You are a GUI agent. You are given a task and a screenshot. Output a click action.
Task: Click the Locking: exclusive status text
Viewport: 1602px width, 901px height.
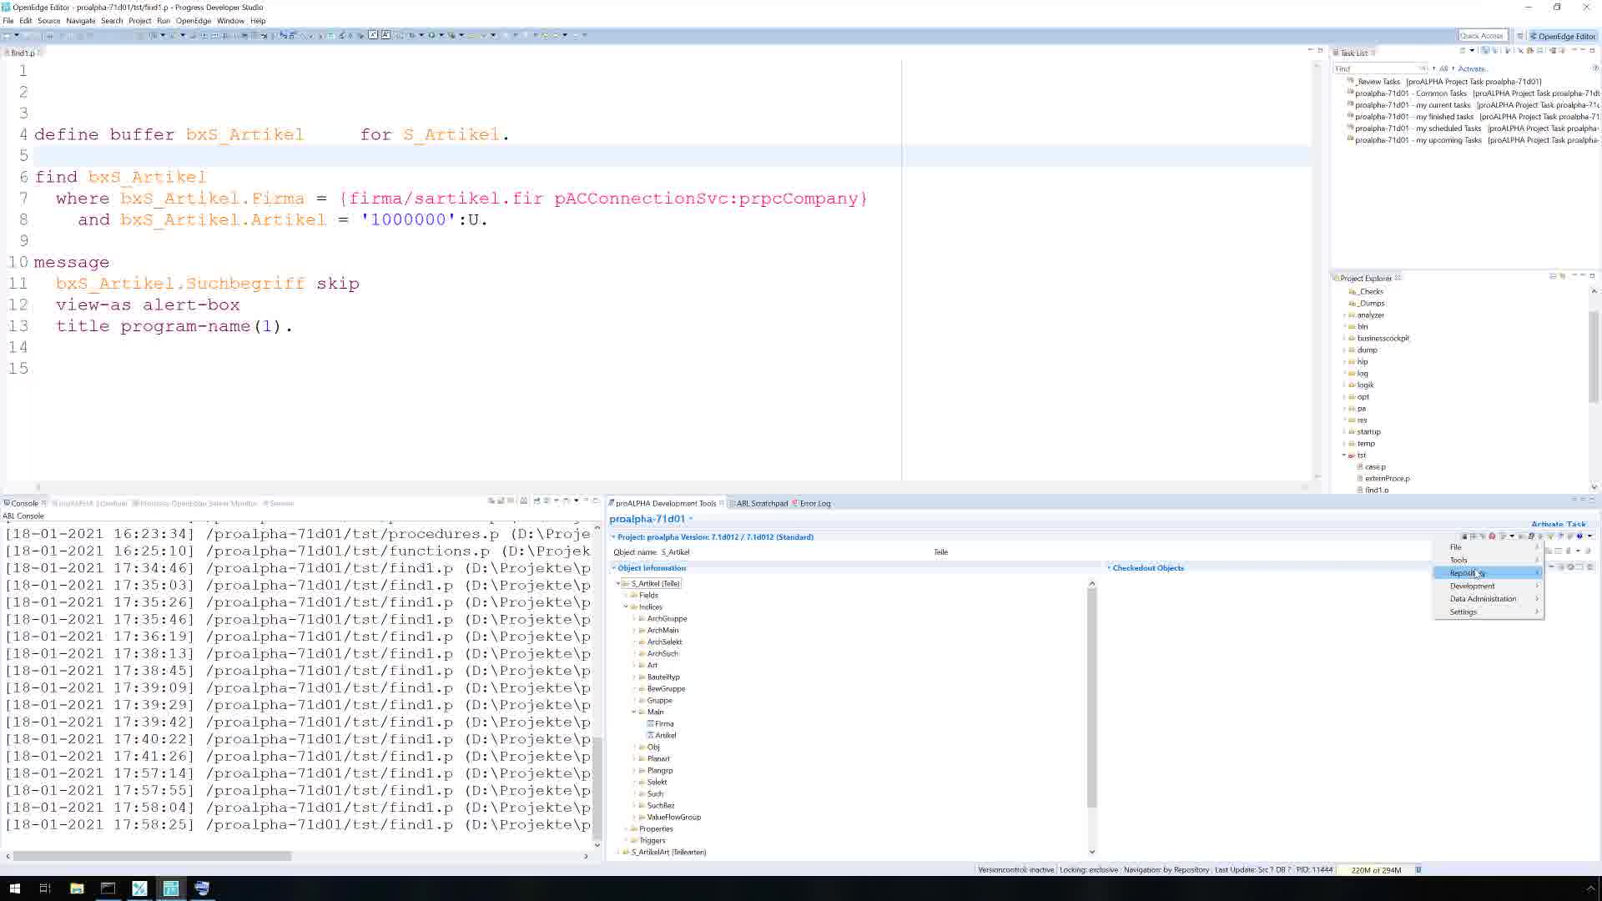point(1088,869)
